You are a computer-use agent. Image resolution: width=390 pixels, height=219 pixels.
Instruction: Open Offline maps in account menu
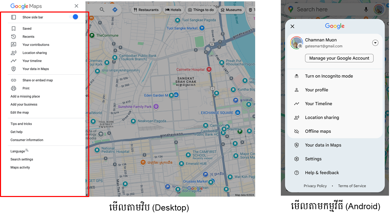point(318,131)
